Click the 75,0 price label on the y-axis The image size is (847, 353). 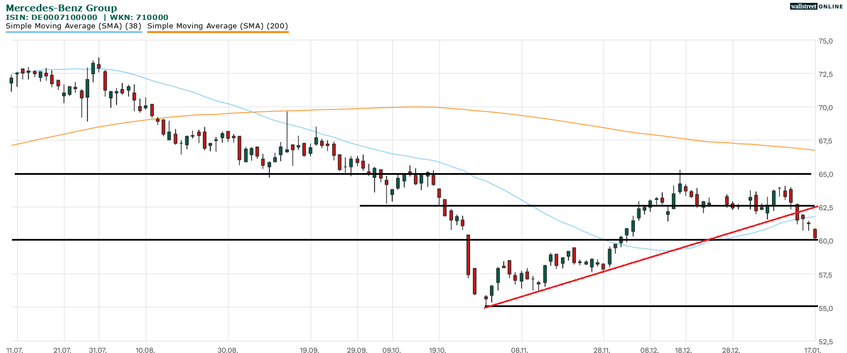point(825,41)
